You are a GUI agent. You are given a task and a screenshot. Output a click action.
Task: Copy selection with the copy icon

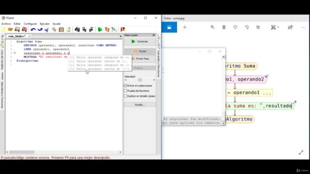point(54,29)
